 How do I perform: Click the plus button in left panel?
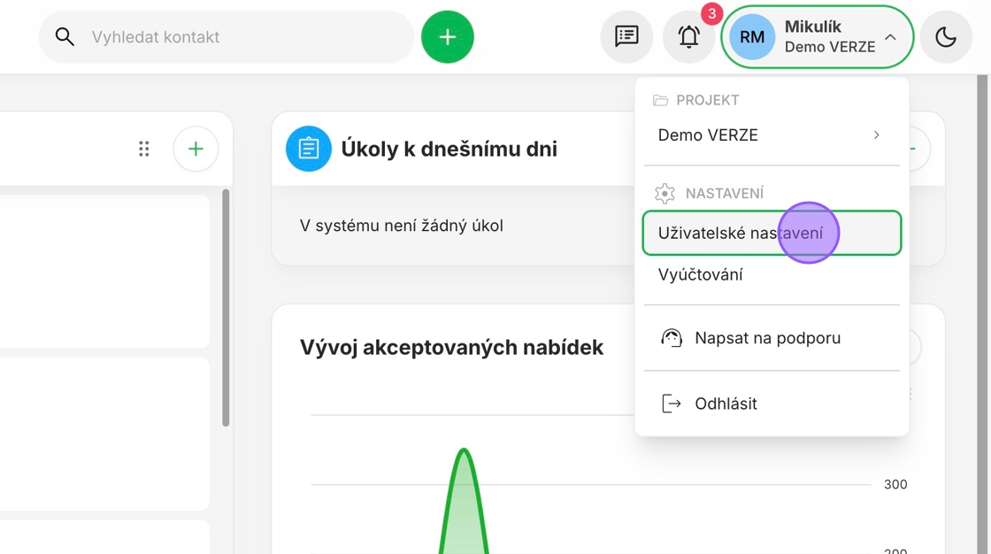[x=196, y=149]
